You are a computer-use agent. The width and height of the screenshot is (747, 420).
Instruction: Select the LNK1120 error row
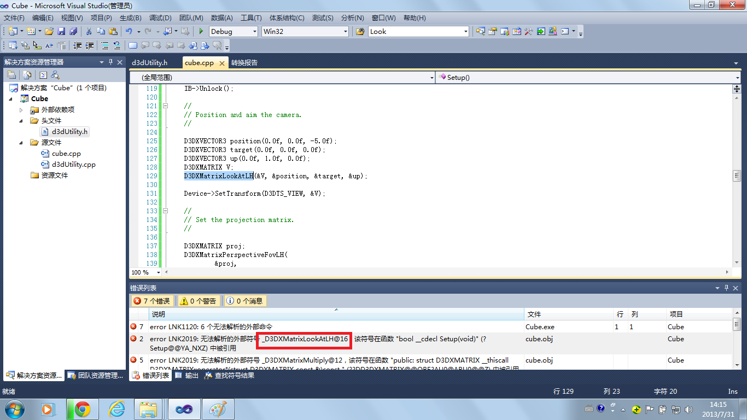pyautogui.click(x=431, y=327)
